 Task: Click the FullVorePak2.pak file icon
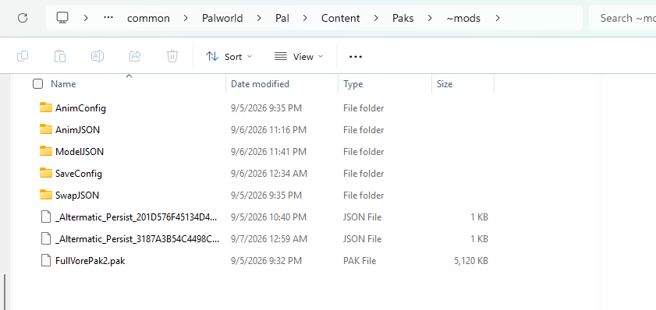point(46,260)
